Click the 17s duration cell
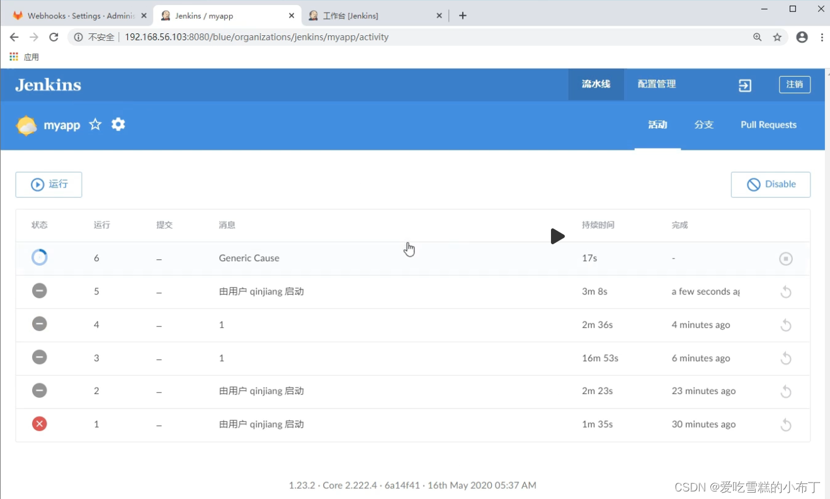This screenshot has height=499, width=830. (589, 258)
